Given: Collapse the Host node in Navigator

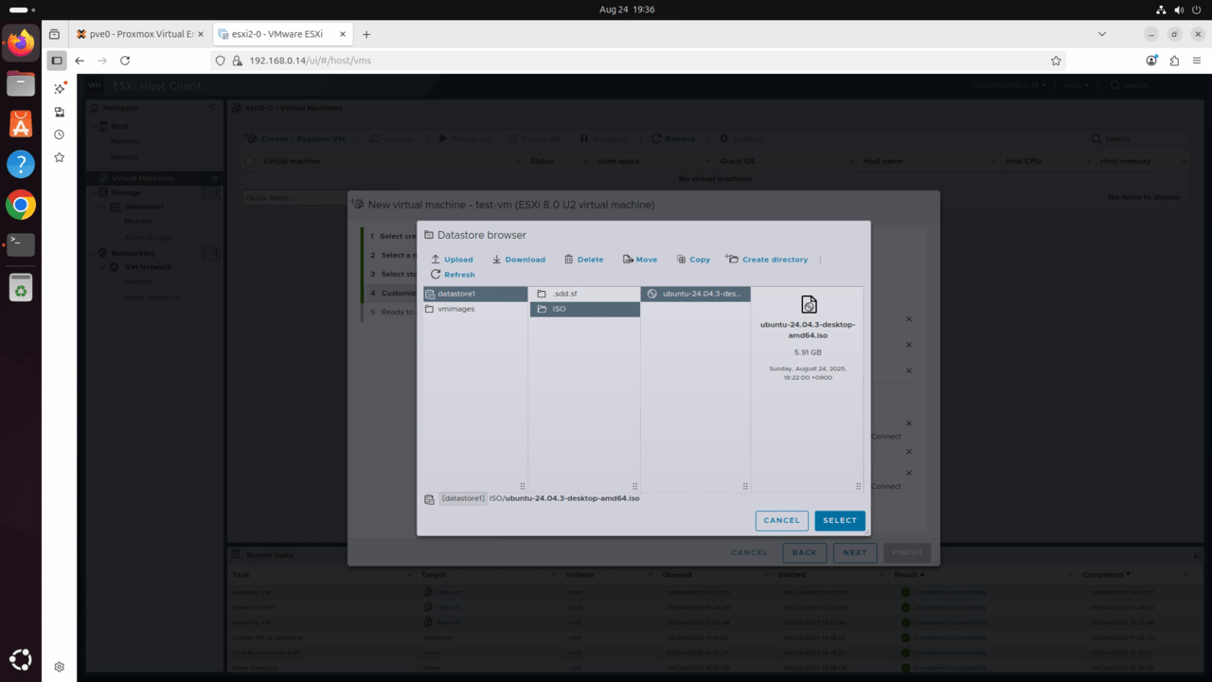Looking at the screenshot, I should [94, 126].
